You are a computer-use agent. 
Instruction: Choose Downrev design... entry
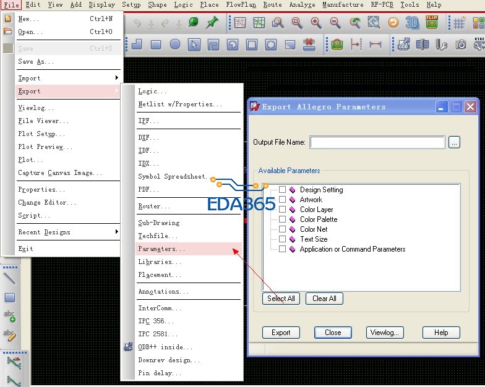pos(188,360)
